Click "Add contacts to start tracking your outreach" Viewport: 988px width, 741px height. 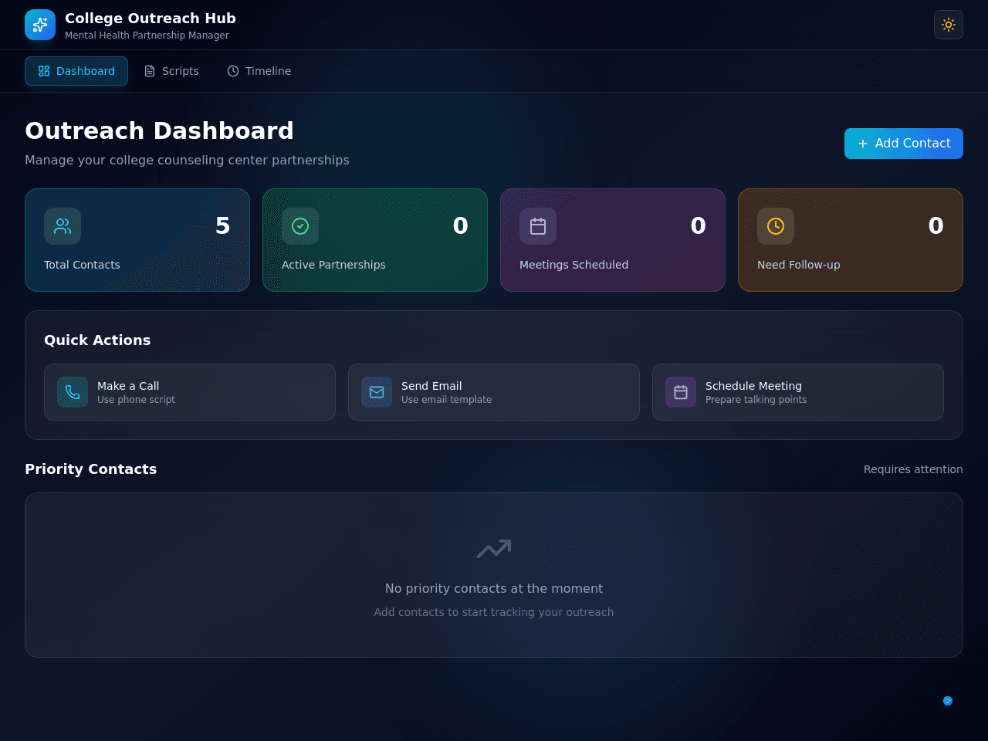click(494, 612)
